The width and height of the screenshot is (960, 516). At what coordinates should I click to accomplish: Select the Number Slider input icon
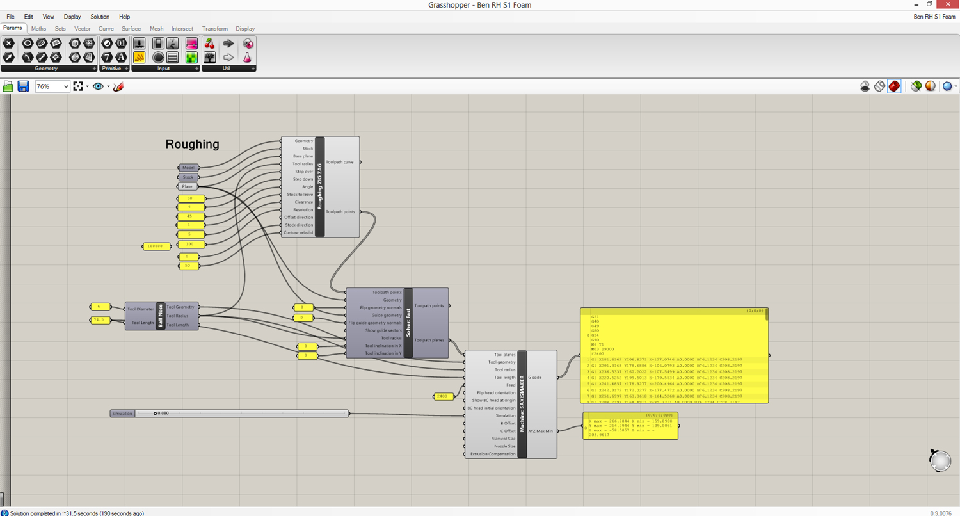click(139, 43)
